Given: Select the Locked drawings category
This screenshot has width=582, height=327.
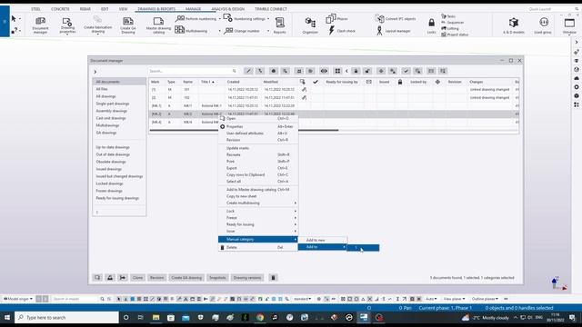Looking at the screenshot, I should [109, 183].
